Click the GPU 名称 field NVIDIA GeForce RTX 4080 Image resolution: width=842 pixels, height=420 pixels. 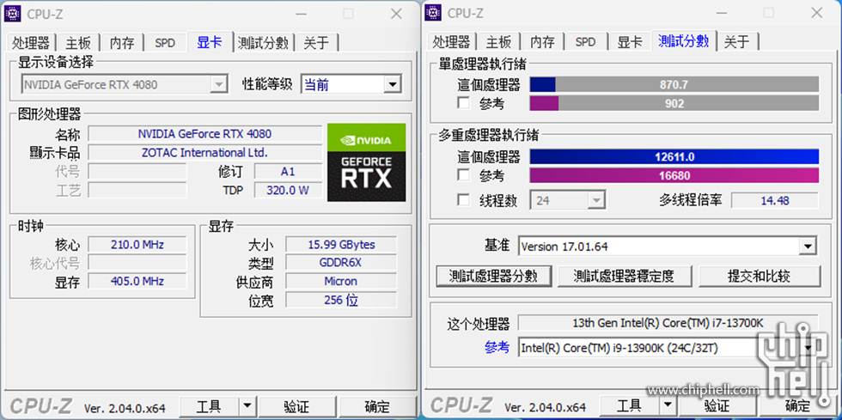click(204, 134)
